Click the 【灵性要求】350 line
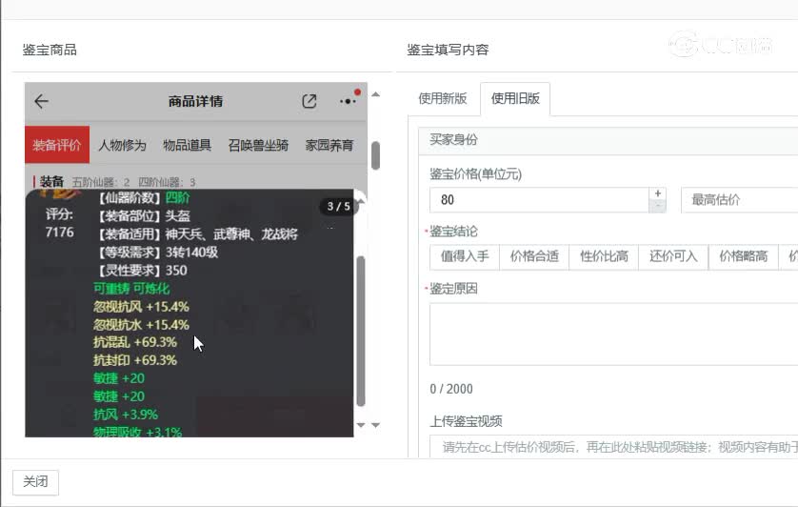Screen dimensions: 798x507 click(141, 271)
